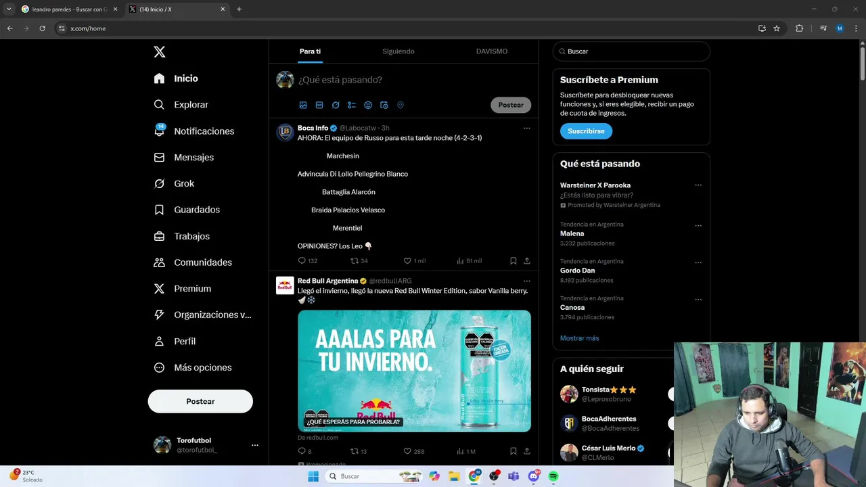Image resolution: width=866 pixels, height=487 pixels.
Task: Open Discord from the taskbar
Action: [534, 476]
